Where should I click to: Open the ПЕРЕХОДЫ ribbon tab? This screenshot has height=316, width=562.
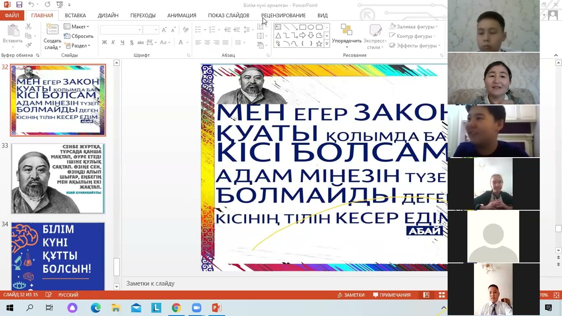click(143, 15)
